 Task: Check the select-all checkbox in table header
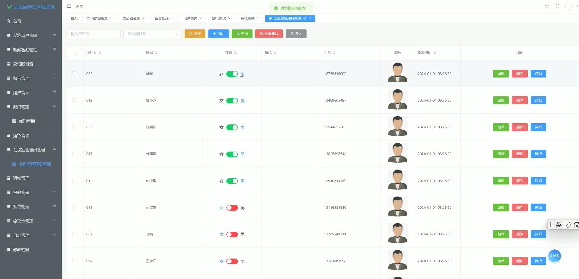[75, 53]
